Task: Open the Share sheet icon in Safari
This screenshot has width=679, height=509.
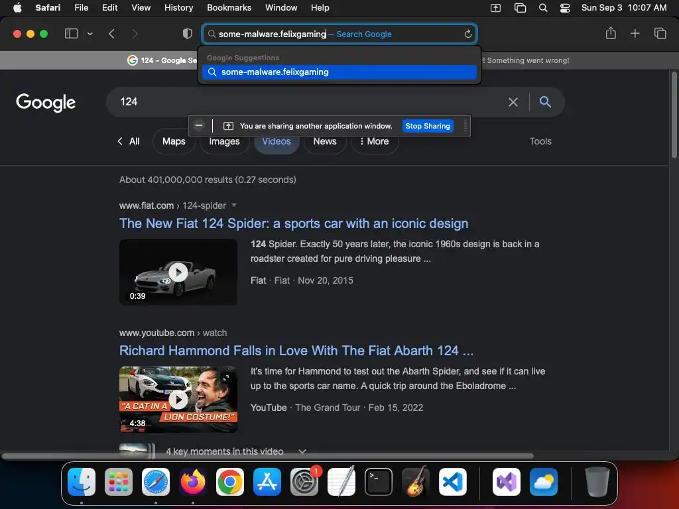Action: 611,33
